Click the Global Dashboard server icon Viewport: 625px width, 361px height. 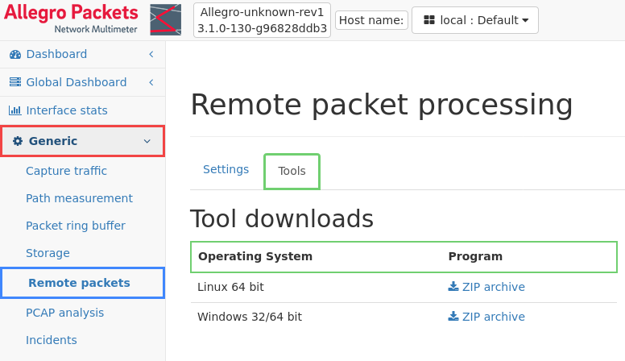point(15,82)
